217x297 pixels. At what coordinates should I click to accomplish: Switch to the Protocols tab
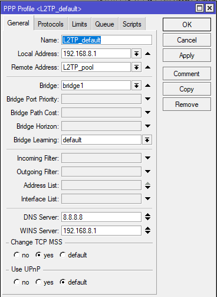(51, 24)
